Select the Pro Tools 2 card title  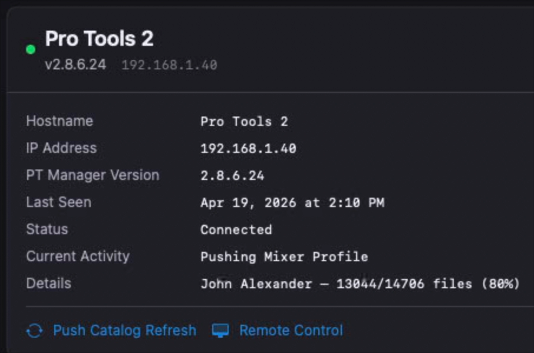100,38
